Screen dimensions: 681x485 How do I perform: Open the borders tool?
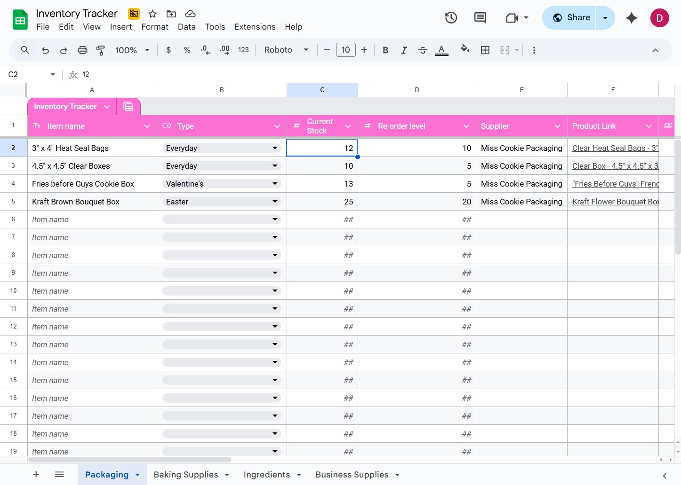(485, 50)
